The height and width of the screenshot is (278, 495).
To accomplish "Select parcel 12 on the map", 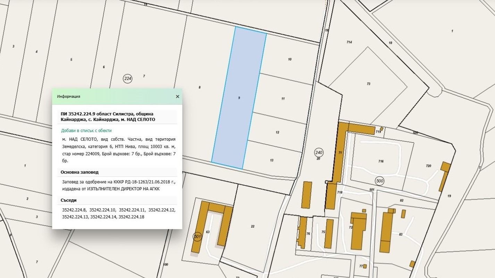I will (277, 132).
